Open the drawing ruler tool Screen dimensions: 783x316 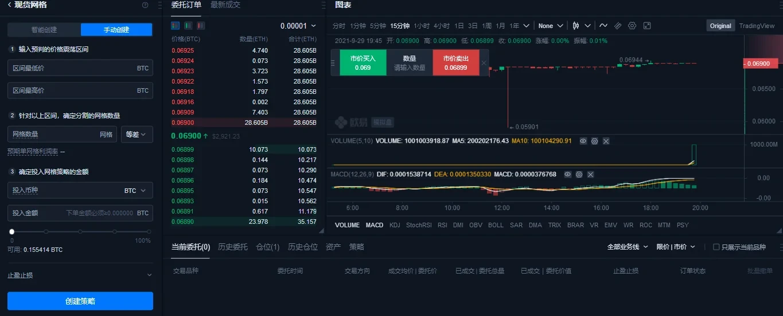(x=618, y=26)
